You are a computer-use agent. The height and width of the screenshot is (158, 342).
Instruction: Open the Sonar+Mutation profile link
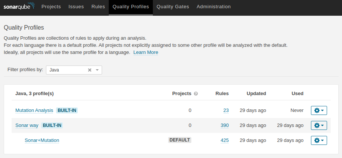(42, 140)
